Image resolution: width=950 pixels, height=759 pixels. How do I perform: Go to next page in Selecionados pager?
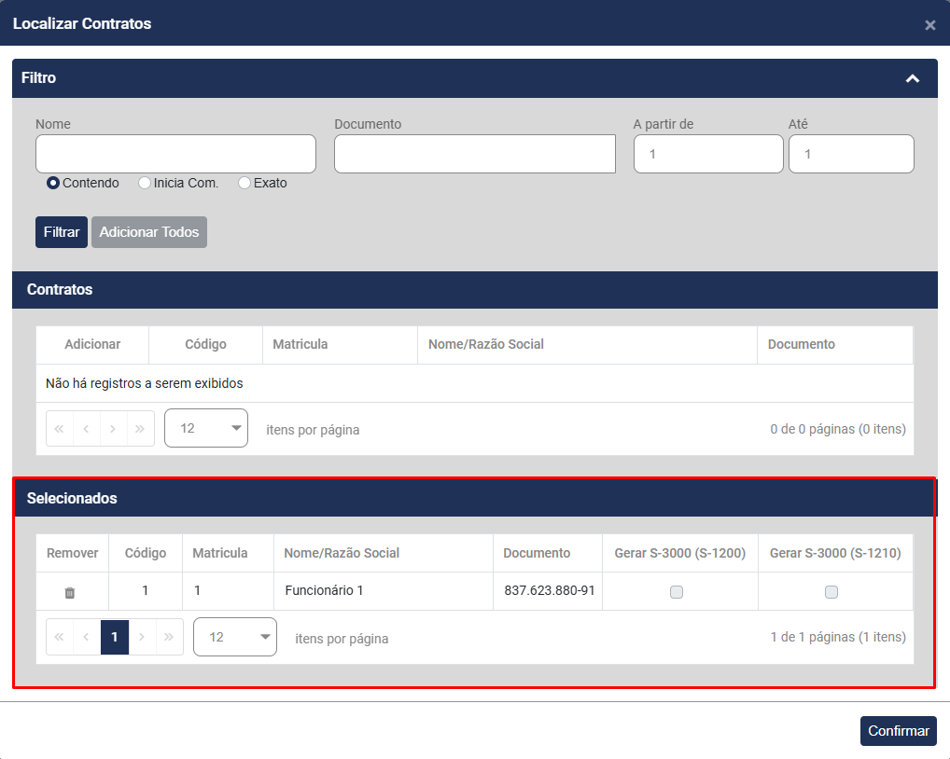click(x=142, y=637)
